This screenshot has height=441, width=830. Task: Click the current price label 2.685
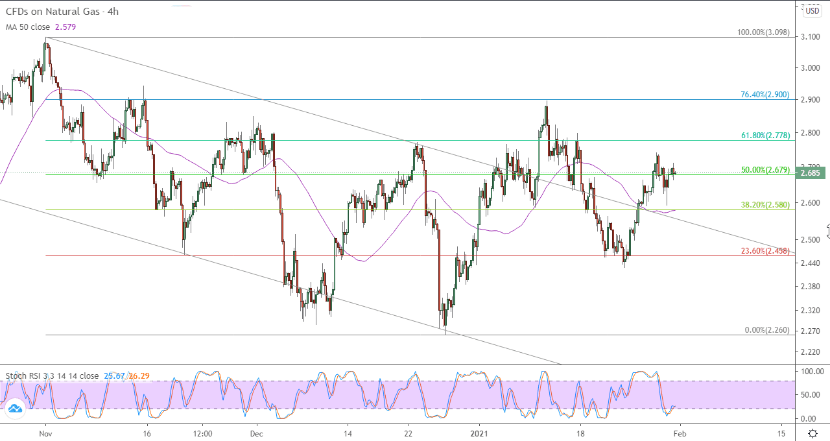pyautogui.click(x=811, y=173)
